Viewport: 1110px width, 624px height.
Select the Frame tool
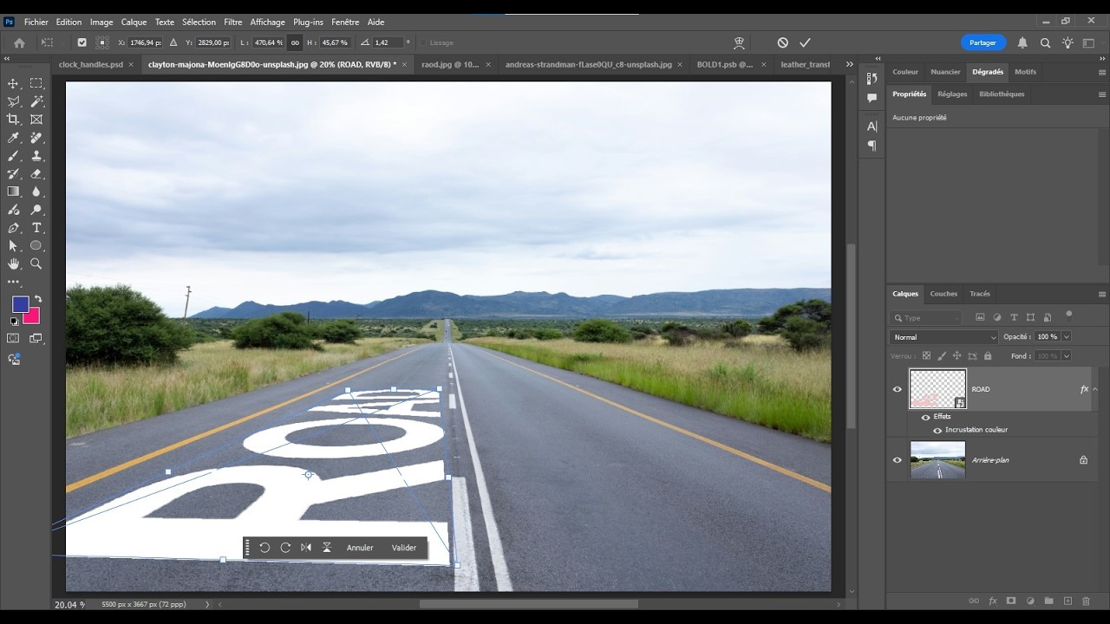36,120
